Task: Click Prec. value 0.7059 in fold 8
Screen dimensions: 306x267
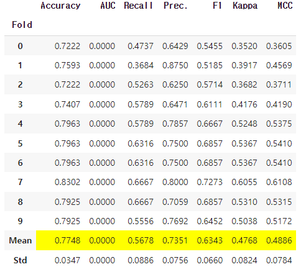Action: pos(175,202)
